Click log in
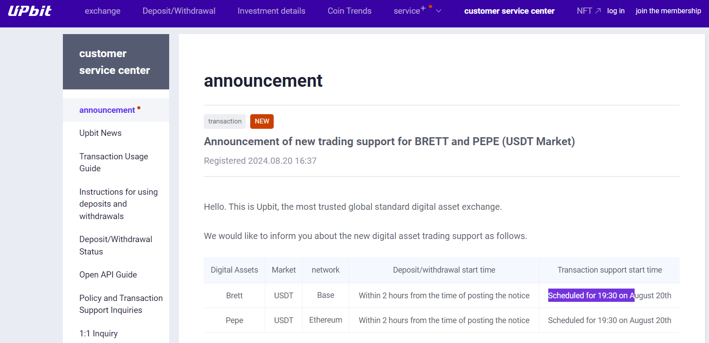Screen dimensions: 709x343 [x=616, y=11]
